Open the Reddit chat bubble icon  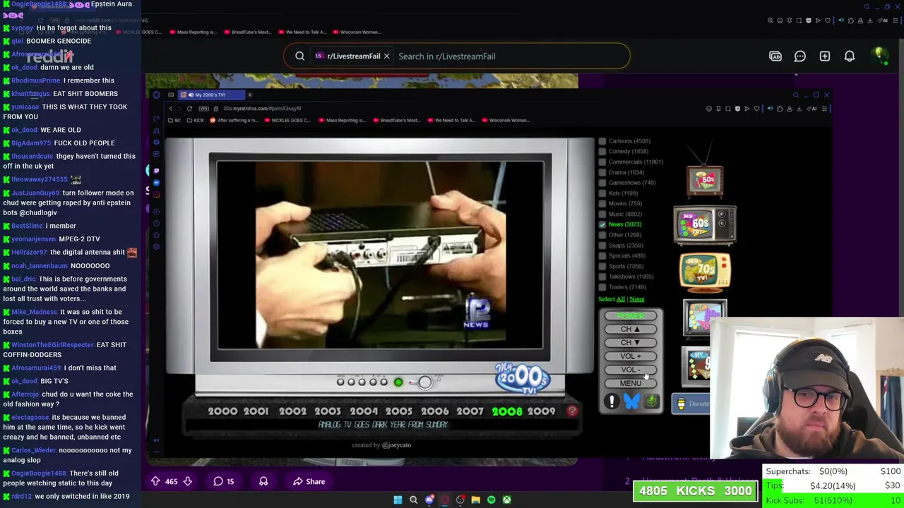point(800,56)
